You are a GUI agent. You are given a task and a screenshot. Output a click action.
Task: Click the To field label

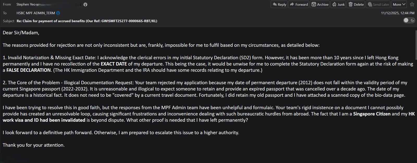(x=4, y=13)
